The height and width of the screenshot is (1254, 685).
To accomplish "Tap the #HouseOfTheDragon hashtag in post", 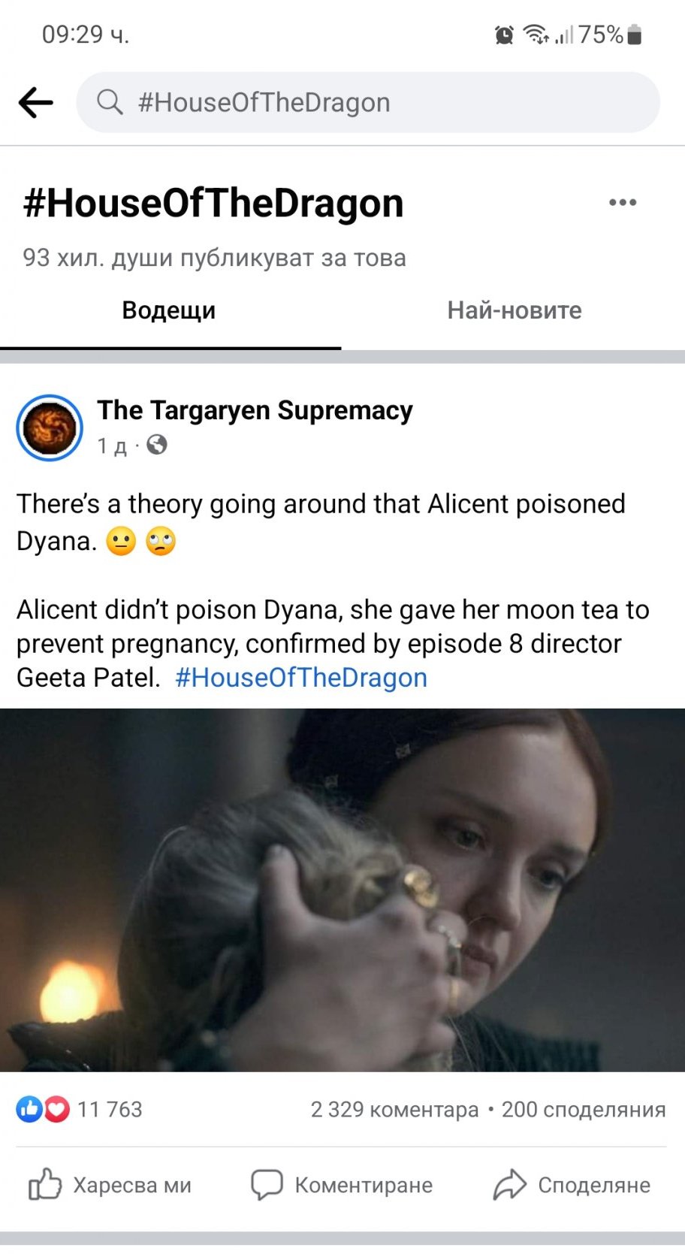I will (301, 677).
